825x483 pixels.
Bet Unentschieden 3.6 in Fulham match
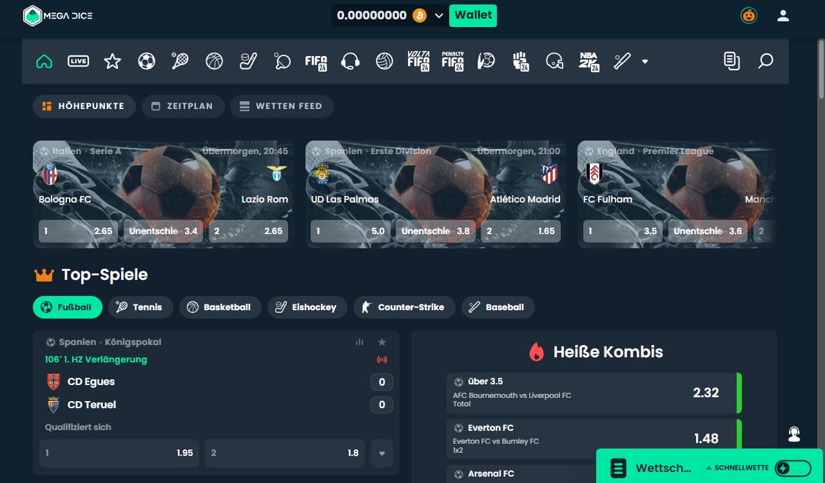coord(708,231)
